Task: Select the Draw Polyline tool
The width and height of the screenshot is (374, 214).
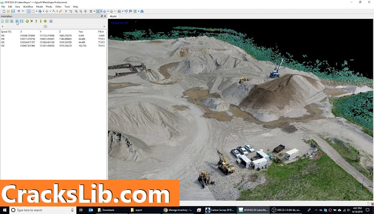Action: (x=53, y=11)
